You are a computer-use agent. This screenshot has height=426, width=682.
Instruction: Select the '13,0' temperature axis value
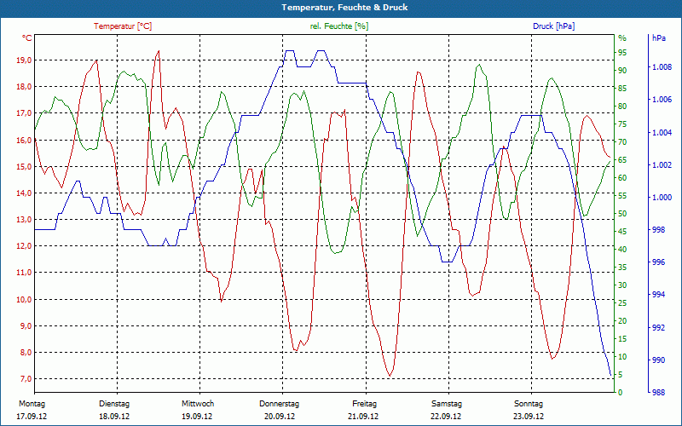[x=24, y=220]
